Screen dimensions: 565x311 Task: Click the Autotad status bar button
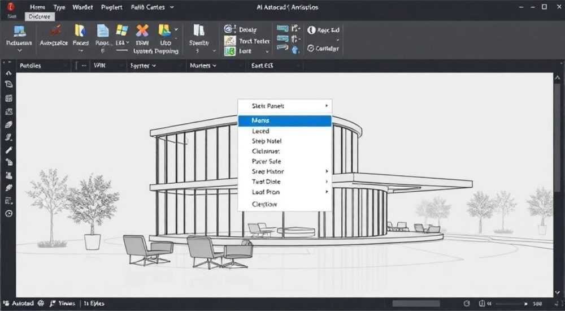pos(19,304)
